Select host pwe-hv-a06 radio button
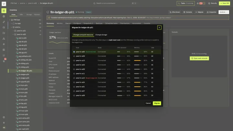The image size is (233, 131). (x=74, y=69)
